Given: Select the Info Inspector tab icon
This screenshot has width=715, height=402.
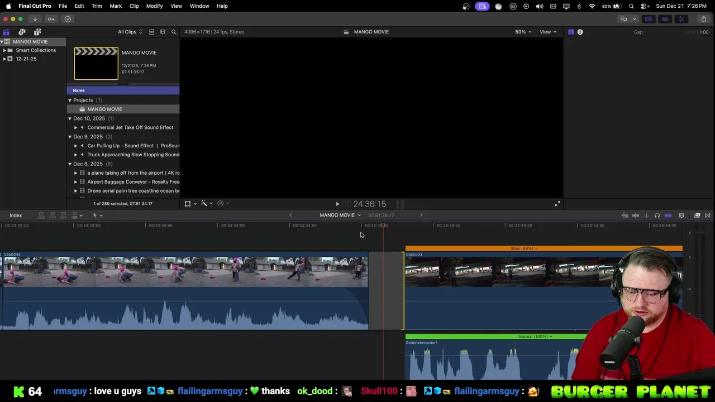Looking at the screenshot, I should [580, 32].
